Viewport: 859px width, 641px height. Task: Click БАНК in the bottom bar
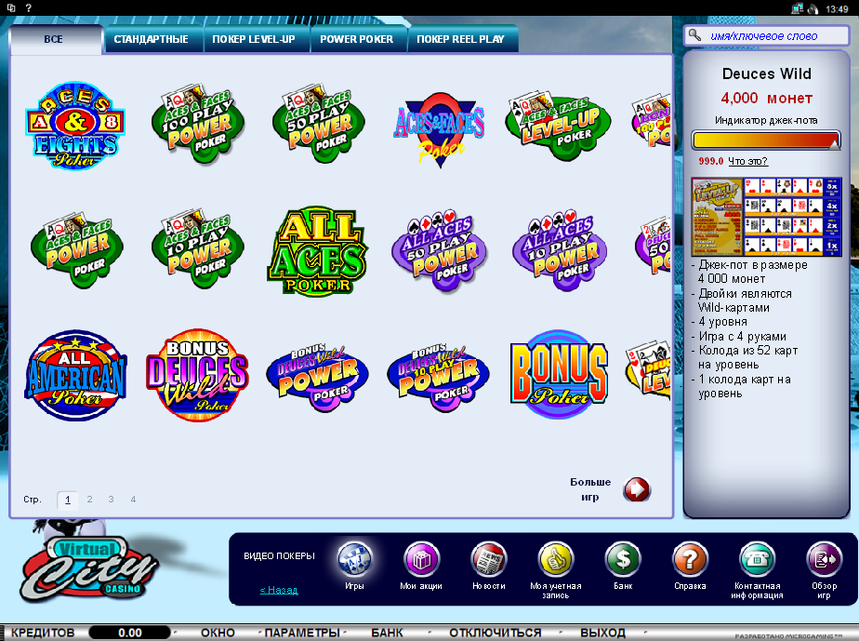387,633
